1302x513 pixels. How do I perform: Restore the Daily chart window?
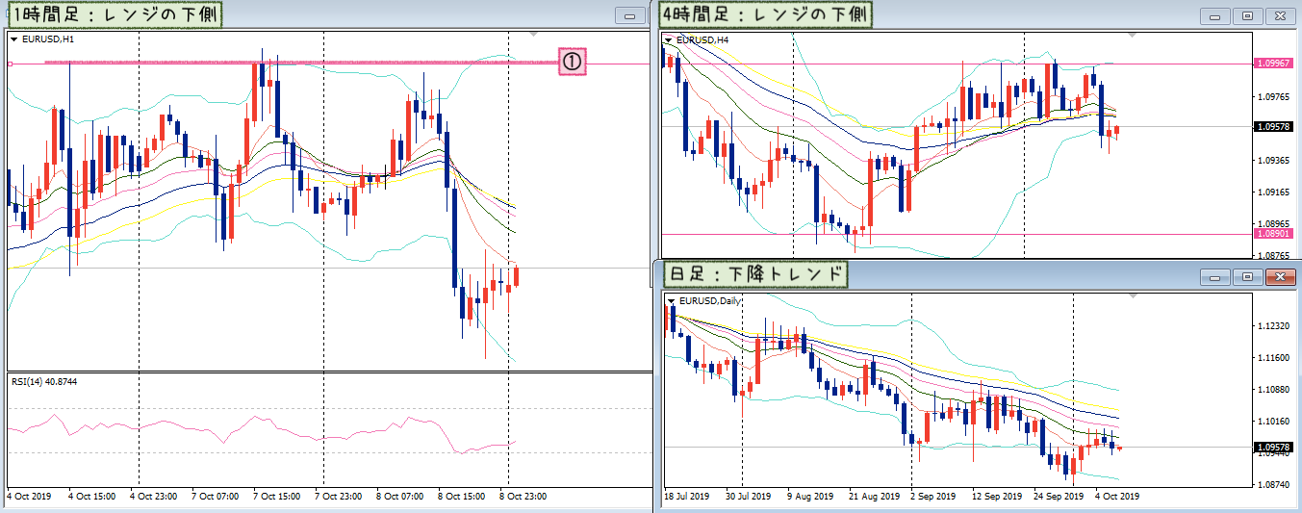point(1247,277)
